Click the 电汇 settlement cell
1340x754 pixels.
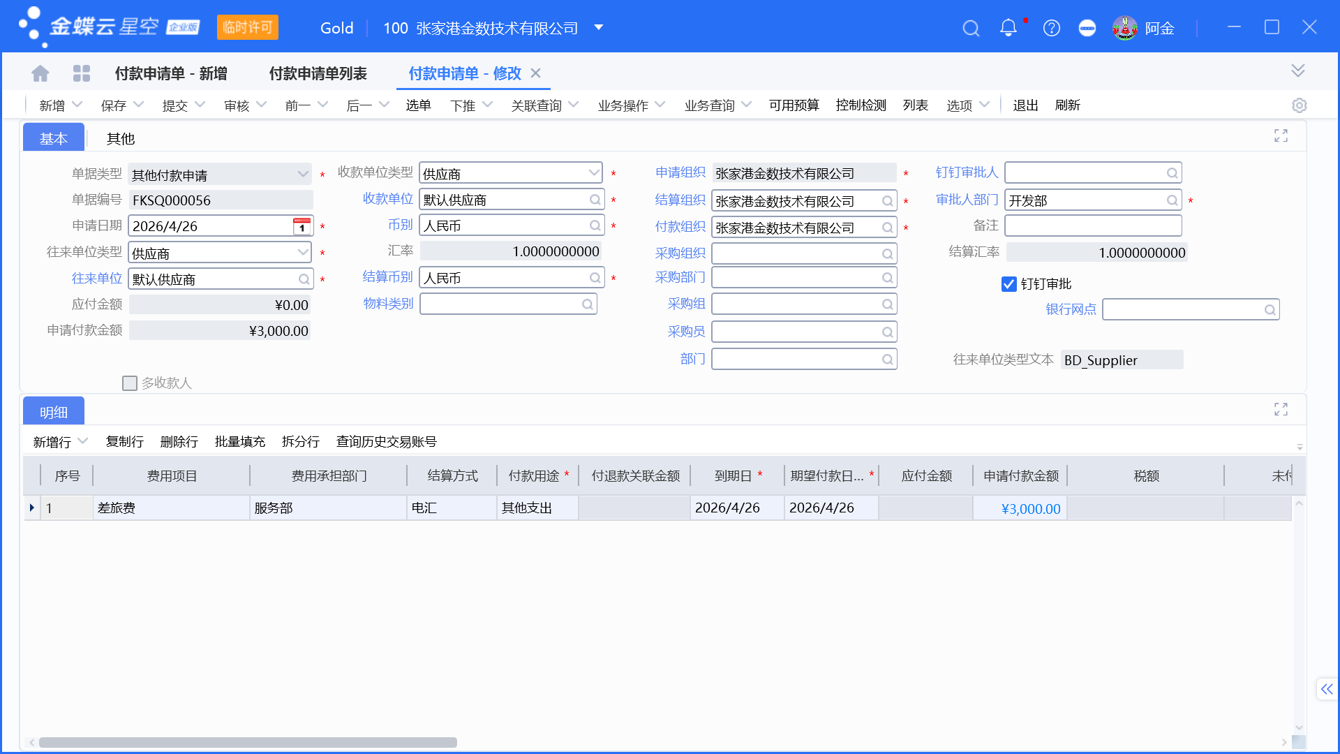coord(452,508)
